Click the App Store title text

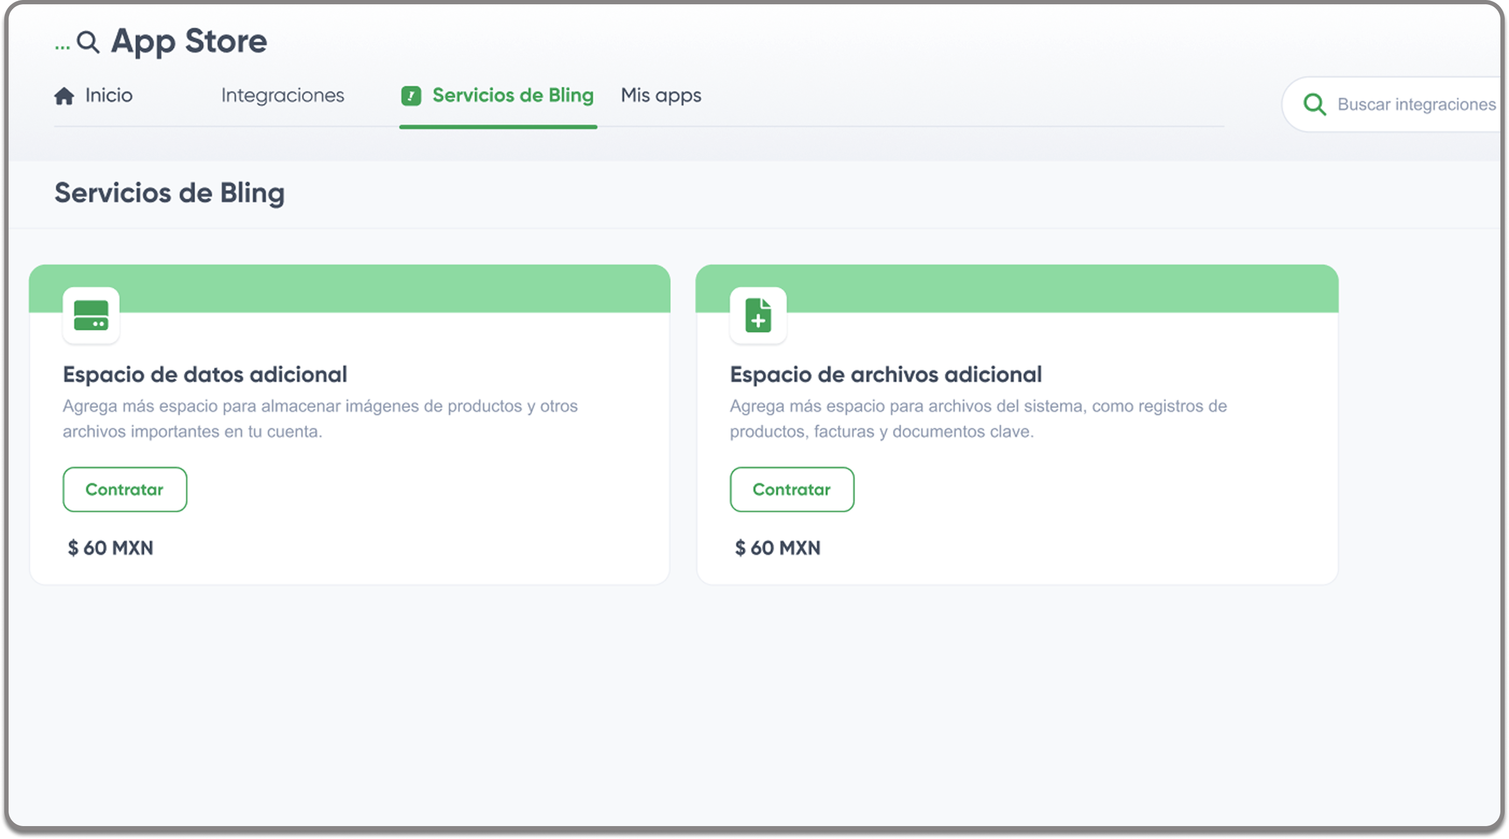(x=189, y=42)
